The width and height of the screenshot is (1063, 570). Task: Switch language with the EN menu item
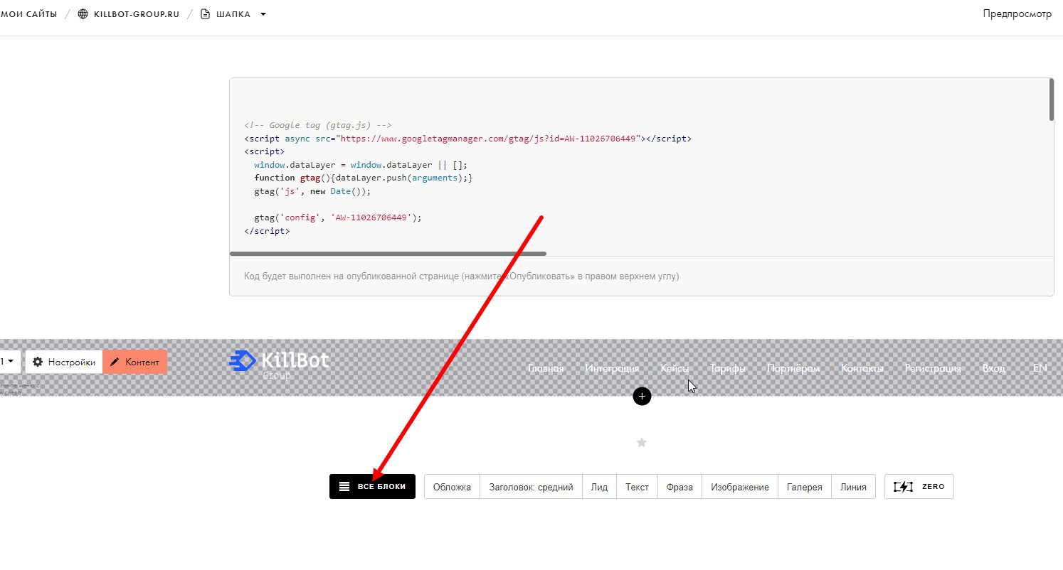(1040, 368)
